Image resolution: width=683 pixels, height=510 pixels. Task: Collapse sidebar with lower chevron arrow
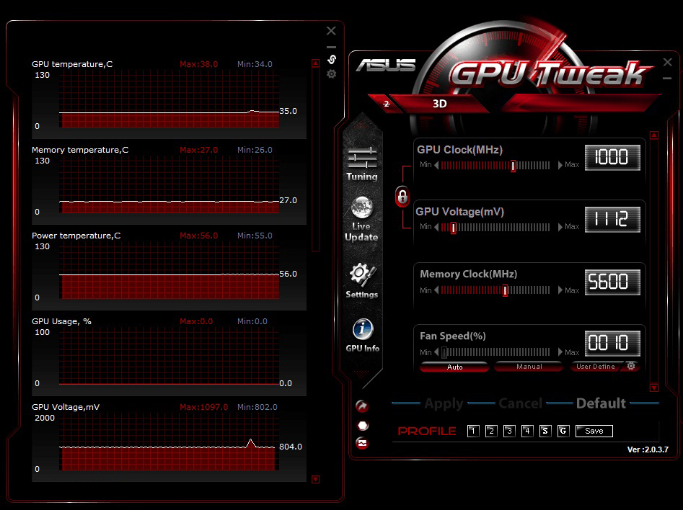coord(362,373)
